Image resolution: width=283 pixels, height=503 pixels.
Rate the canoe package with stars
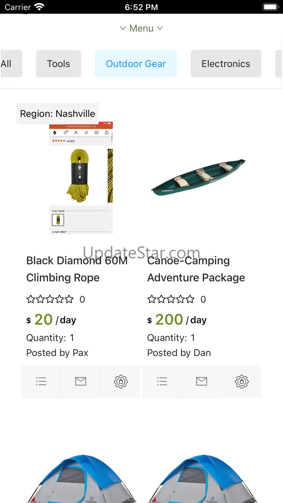click(171, 300)
